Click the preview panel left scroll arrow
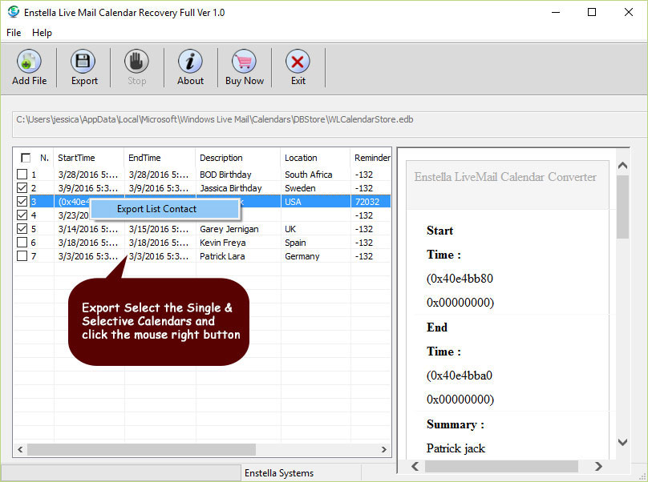This screenshot has height=482, width=648. 415,466
